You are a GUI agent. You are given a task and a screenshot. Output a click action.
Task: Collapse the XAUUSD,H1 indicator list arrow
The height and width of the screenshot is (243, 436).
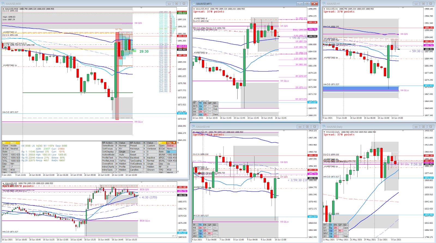324,9
